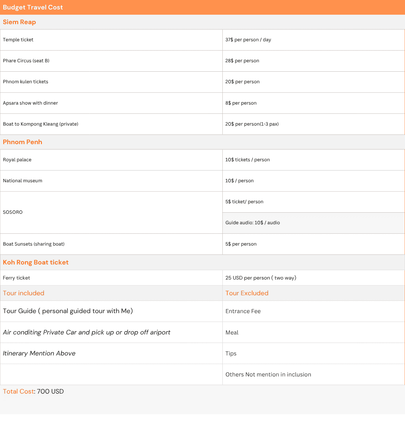Click Apsara show with dinner row
Screen dimensions: 405x445
point(30,103)
